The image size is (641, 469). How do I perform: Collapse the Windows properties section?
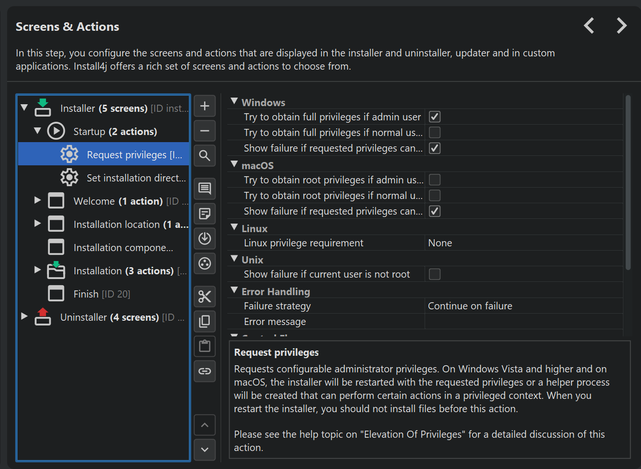pyautogui.click(x=234, y=102)
